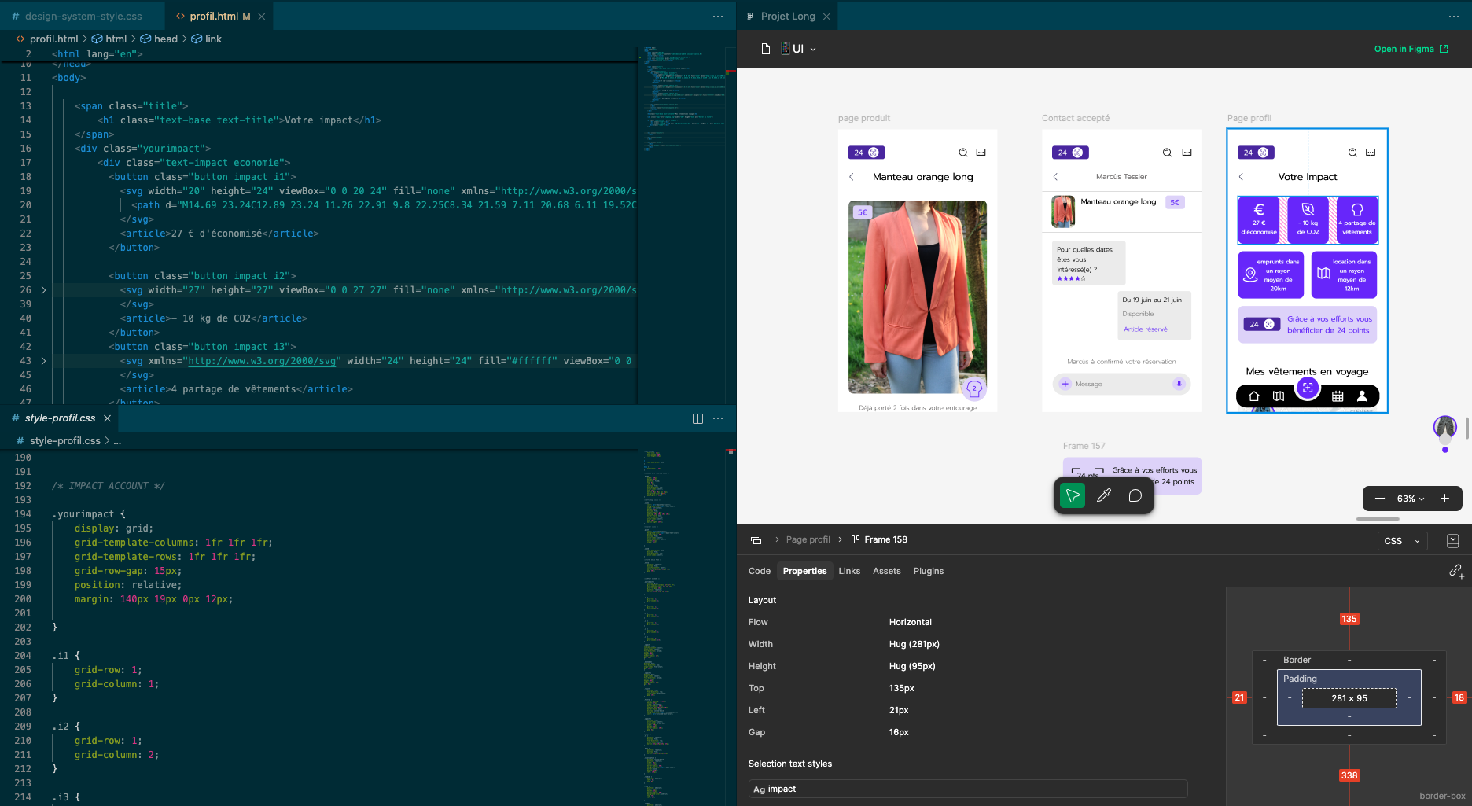Open the UI page selector dropdown
The height and width of the screenshot is (806, 1472).
pos(800,48)
